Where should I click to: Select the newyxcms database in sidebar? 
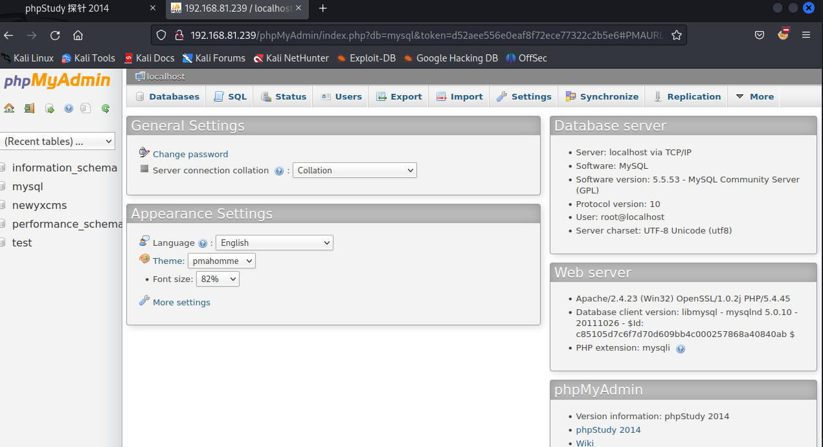coord(39,205)
